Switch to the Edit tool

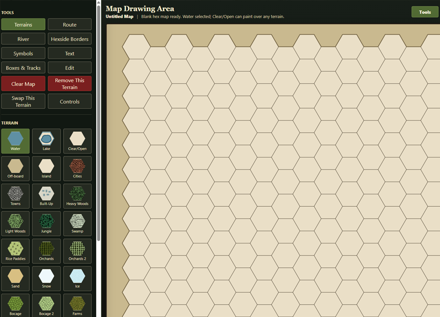tap(69, 68)
